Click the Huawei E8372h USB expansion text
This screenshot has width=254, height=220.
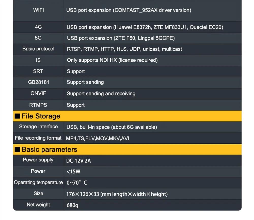[145, 27]
